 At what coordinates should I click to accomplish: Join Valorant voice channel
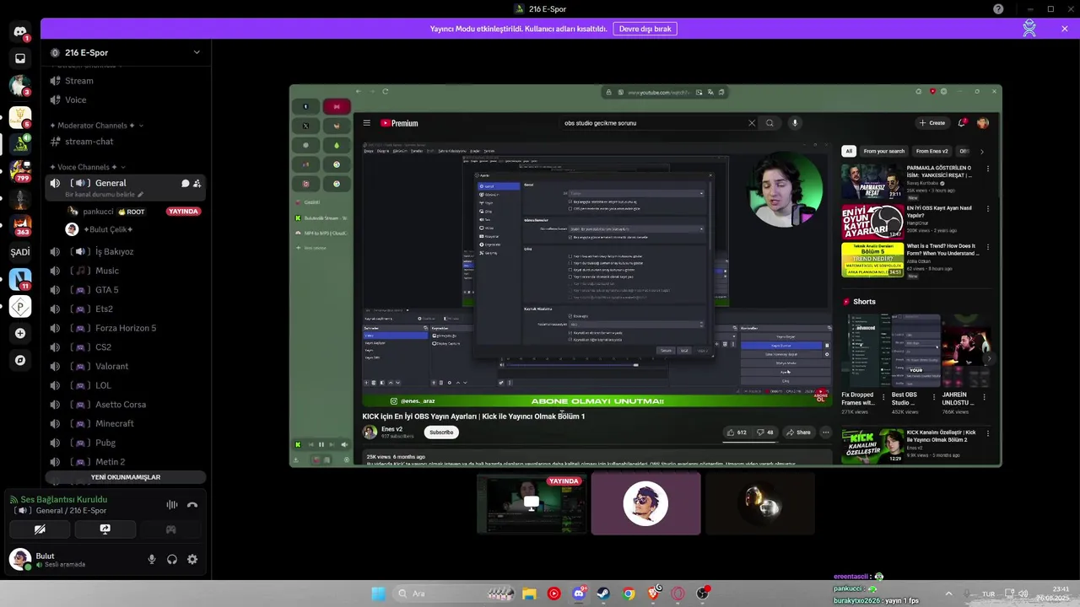point(127,366)
